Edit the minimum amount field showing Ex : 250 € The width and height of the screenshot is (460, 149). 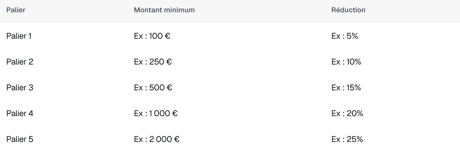coord(153,62)
